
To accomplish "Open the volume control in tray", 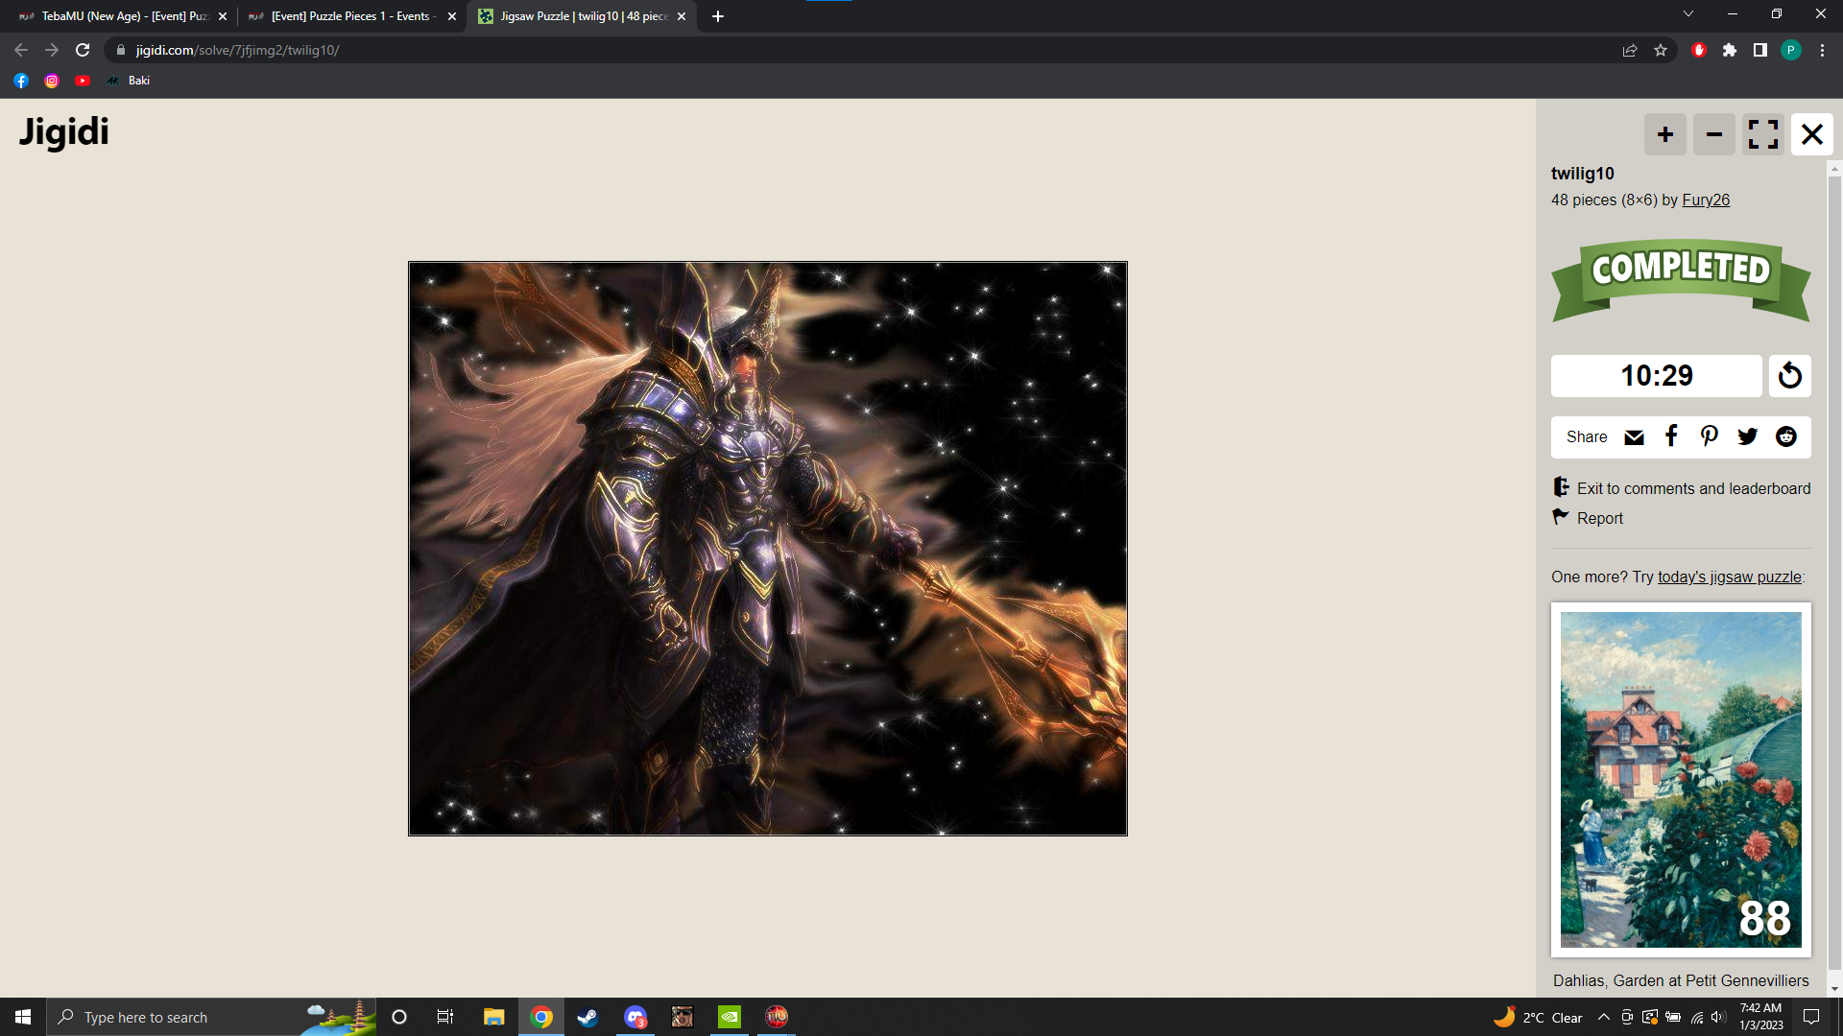I will pyautogui.click(x=1718, y=1017).
